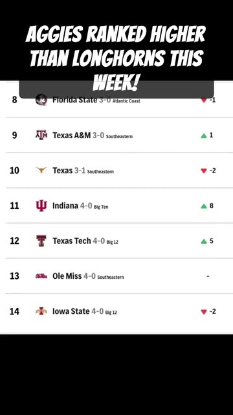Click Texas A&M green up arrow

[204, 136]
